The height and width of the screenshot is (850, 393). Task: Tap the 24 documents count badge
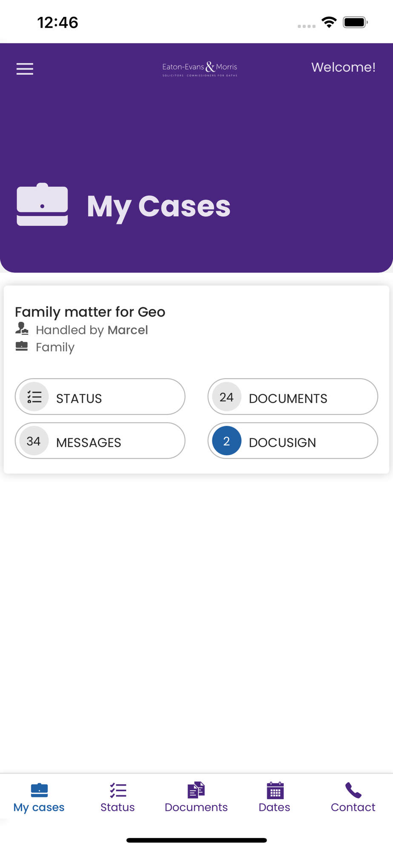click(226, 397)
